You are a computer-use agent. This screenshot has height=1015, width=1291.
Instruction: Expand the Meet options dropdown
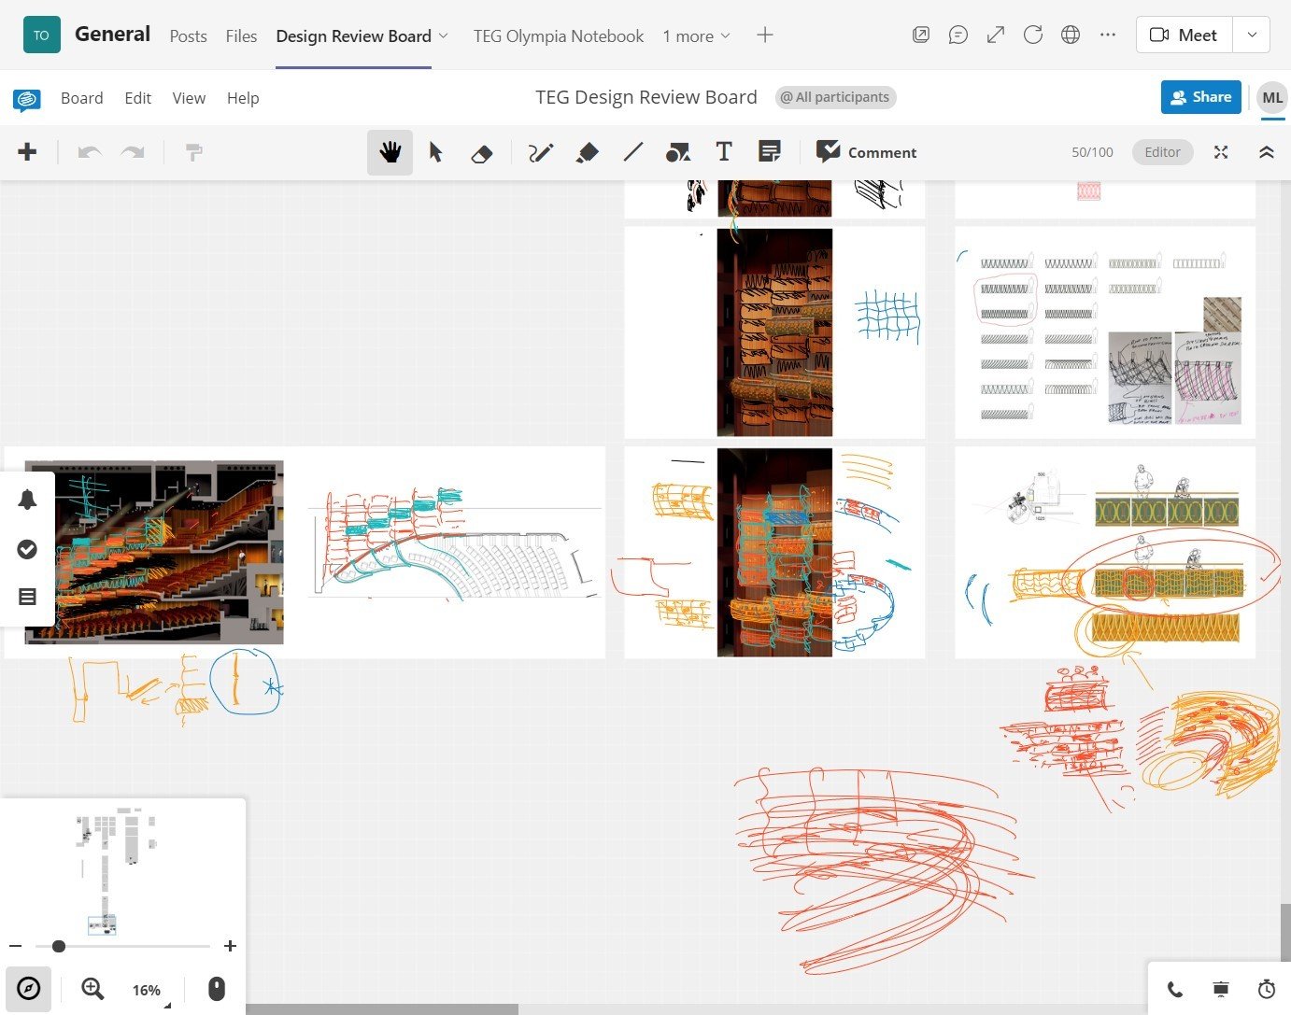1252,35
